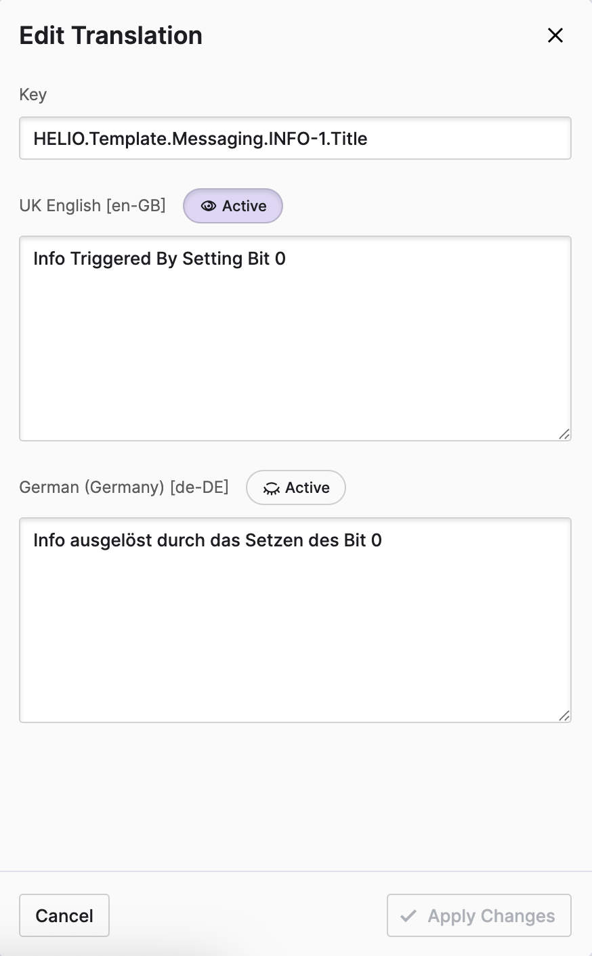The image size is (592, 956).
Task: Click the German textarea resize handle
Action: click(x=564, y=716)
